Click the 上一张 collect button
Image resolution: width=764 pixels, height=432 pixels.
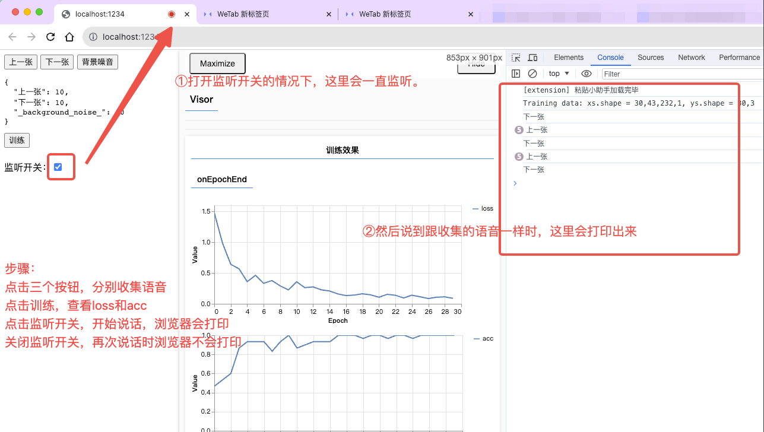pyautogui.click(x=21, y=62)
